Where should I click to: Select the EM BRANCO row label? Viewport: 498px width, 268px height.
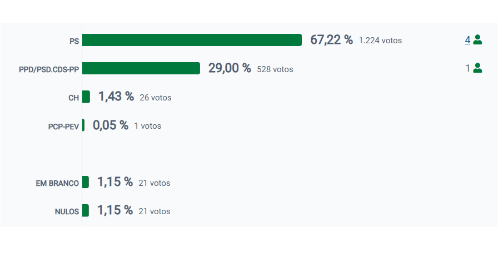57,183
